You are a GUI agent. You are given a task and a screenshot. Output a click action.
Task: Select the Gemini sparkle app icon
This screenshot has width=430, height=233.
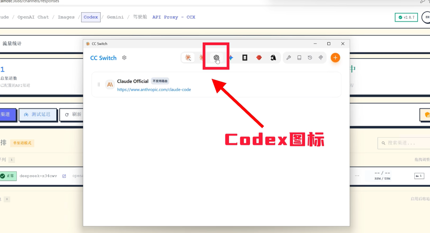(x=231, y=58)
